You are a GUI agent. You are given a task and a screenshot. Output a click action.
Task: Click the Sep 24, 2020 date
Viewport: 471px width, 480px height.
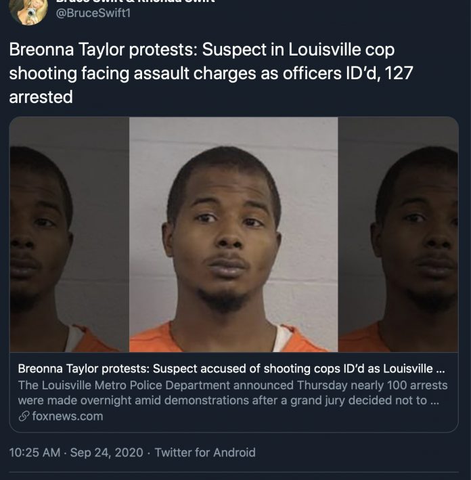point(106,452)
